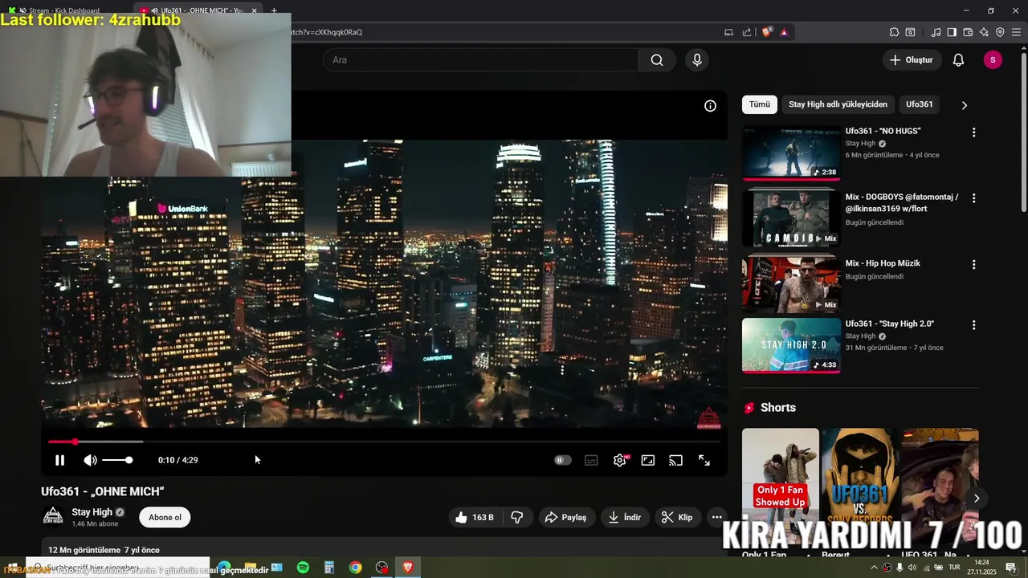Viewport: 1028px width, 578px height.
Task: Start voice search with the microphone icon
Action: tap(697, 60)
